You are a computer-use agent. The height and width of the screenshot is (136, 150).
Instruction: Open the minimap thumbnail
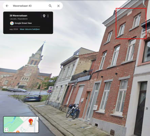[x=21, y=124]
